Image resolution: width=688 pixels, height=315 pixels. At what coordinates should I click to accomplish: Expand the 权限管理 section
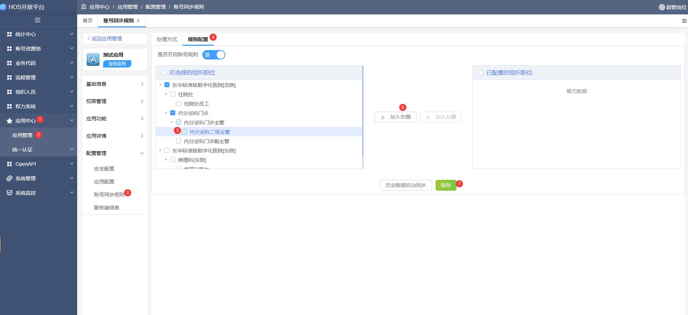pos(115,101)
